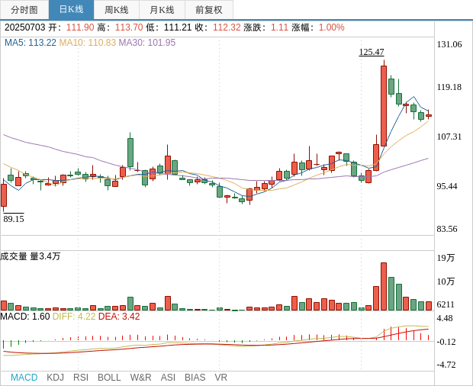This screenshot has width=473, height=386.
Task: Switch to the BIAS indicator
Action: [195, 378]
